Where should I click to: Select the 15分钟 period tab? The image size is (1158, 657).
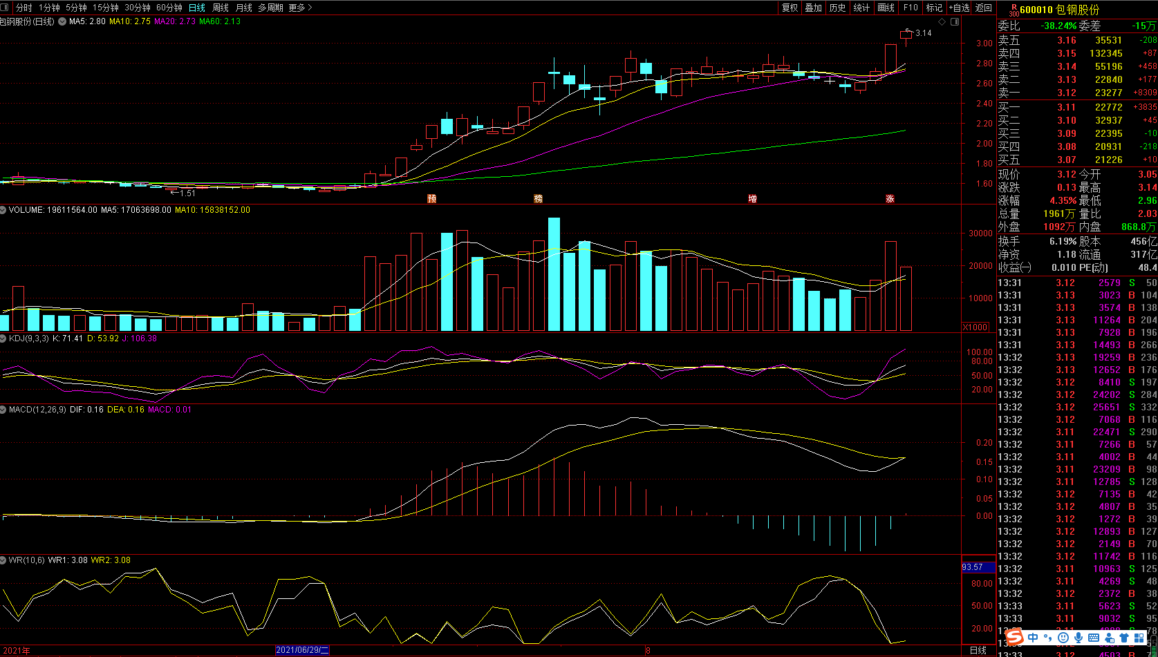pyautogui.click(x=106, y=8)
